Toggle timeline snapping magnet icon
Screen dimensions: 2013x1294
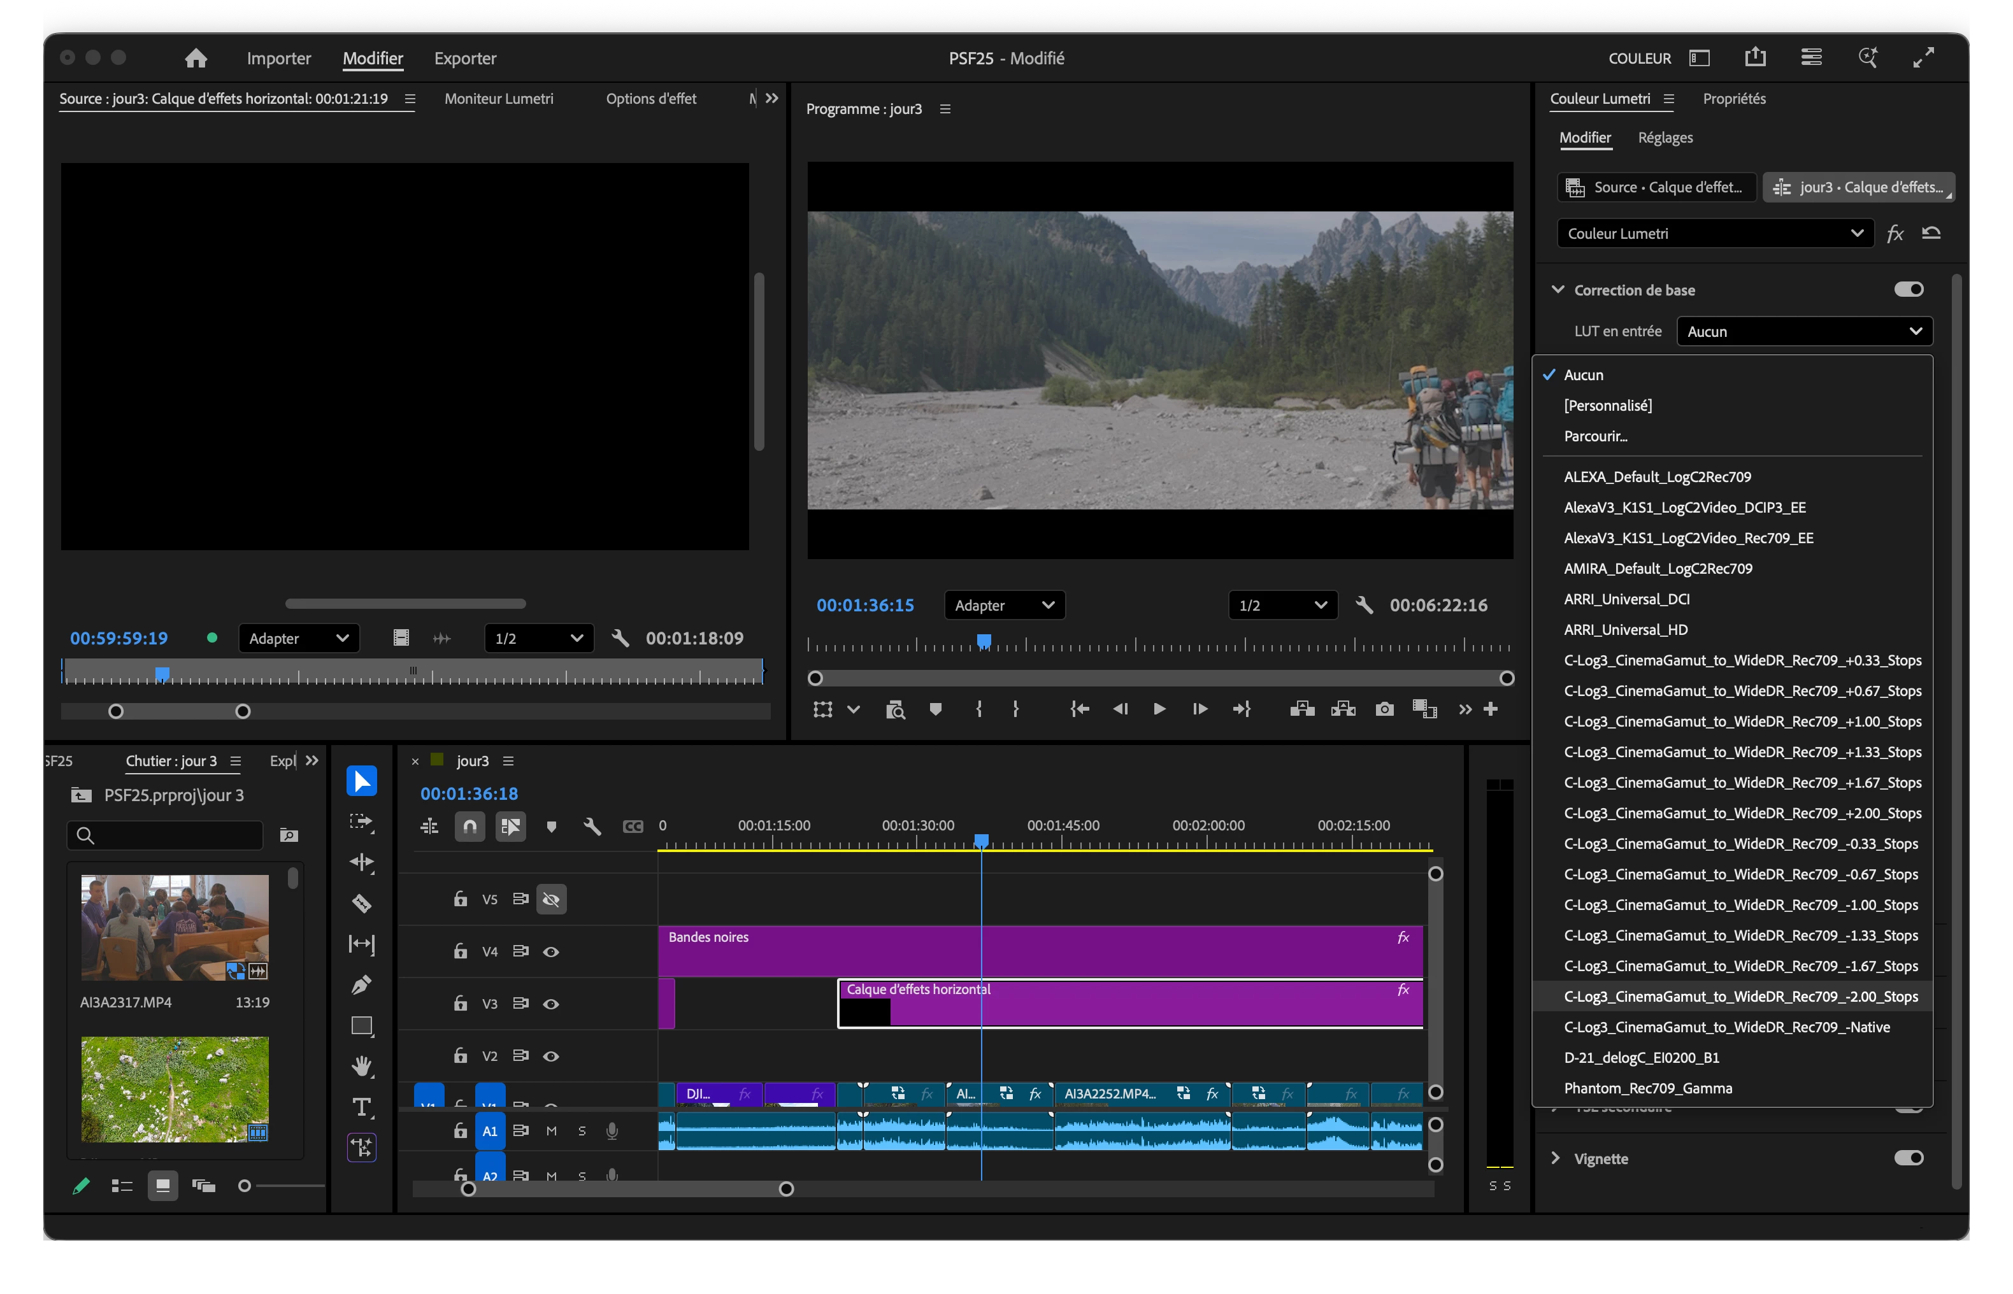coord(470,827)
